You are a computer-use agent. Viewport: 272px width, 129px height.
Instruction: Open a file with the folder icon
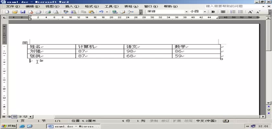coord(15,12)
